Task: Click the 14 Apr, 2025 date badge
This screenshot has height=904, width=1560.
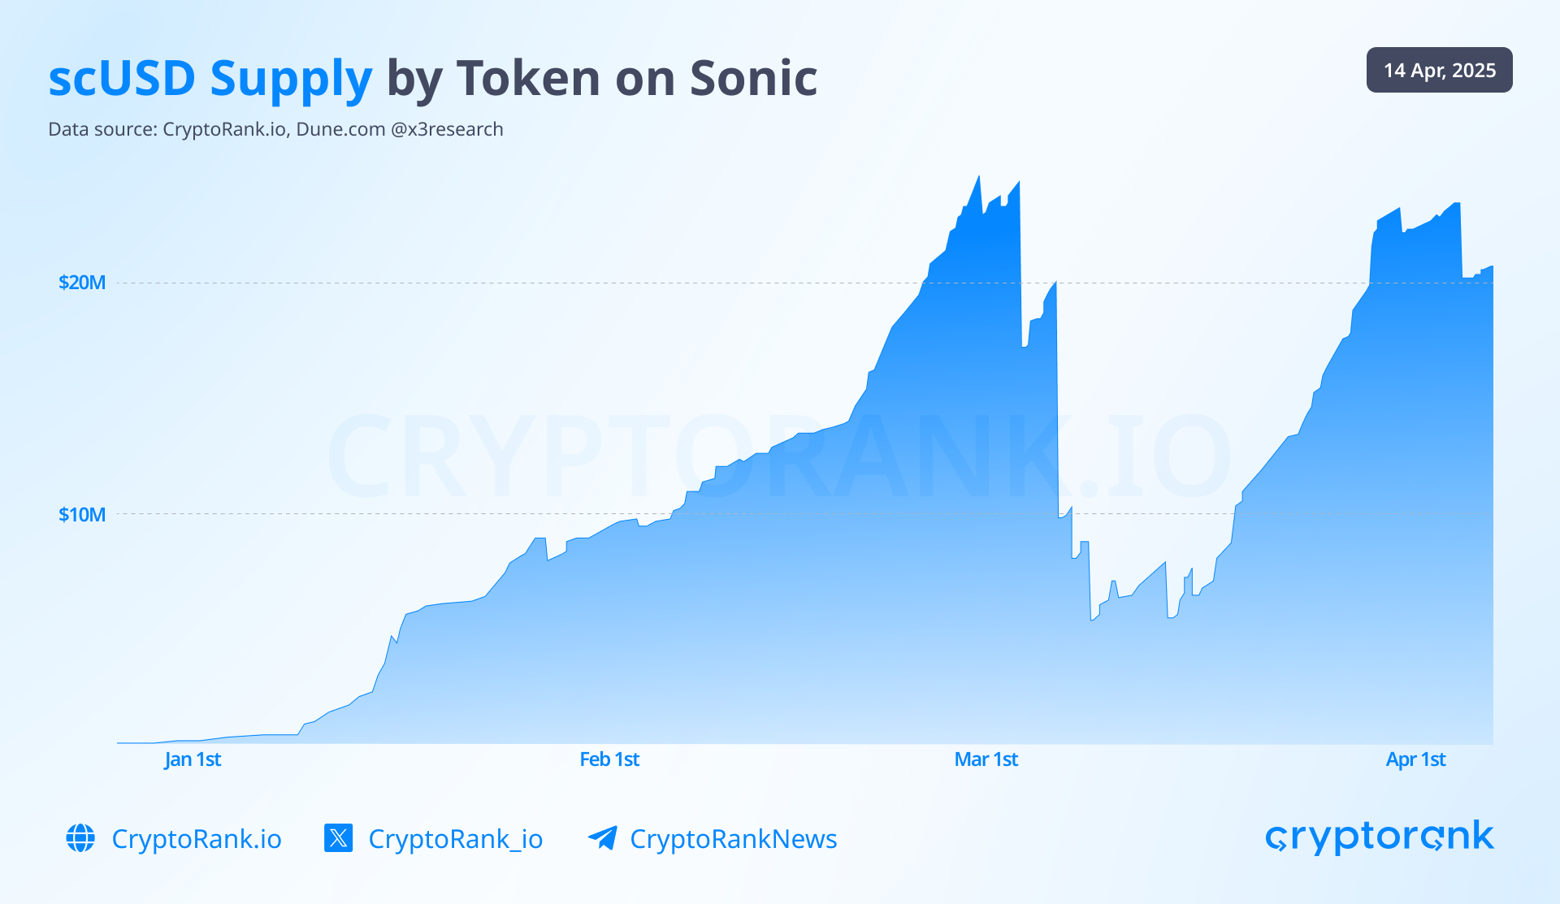Action: [x=1439, y=70]
